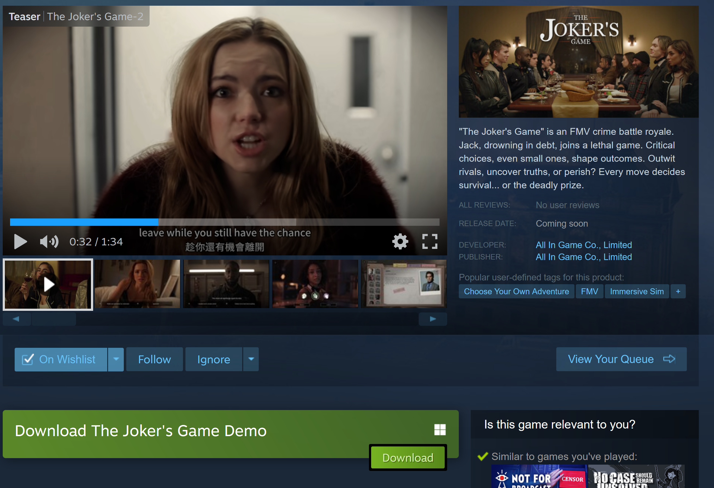Click 'Popular user-defined tags for this product' label
This screenshot has width=714, height=488.
coord(541,277)
